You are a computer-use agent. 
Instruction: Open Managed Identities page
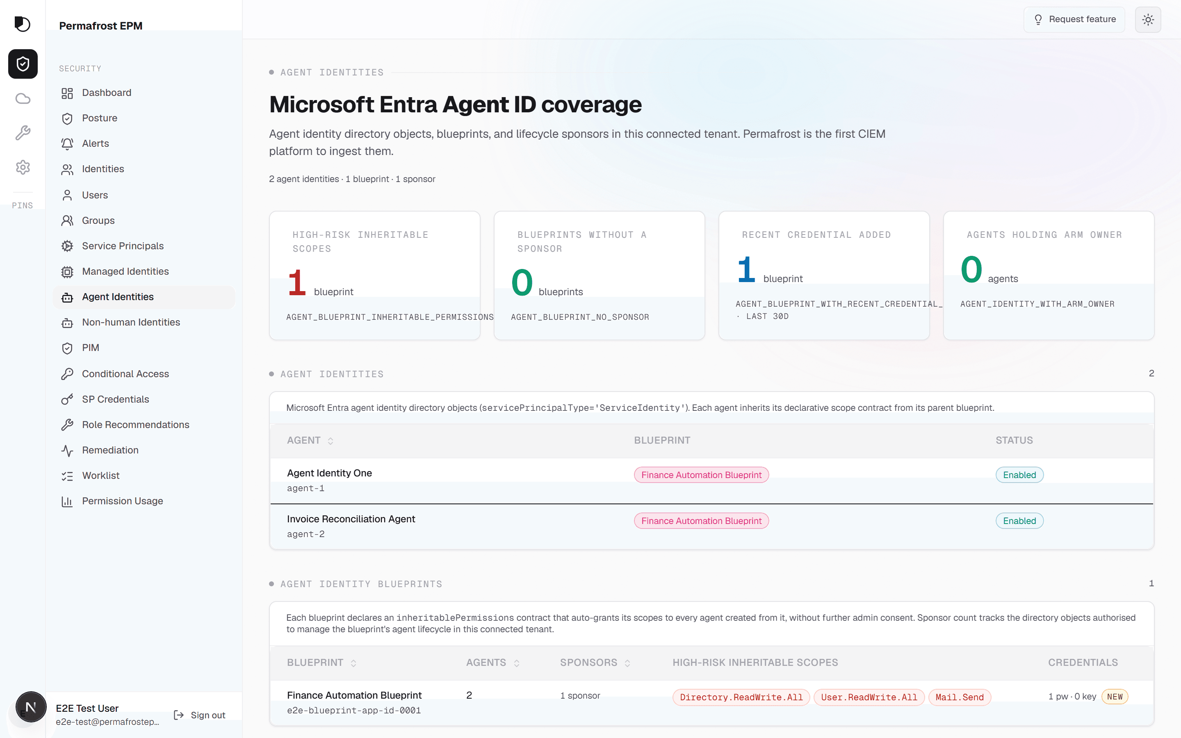[144, 271]
